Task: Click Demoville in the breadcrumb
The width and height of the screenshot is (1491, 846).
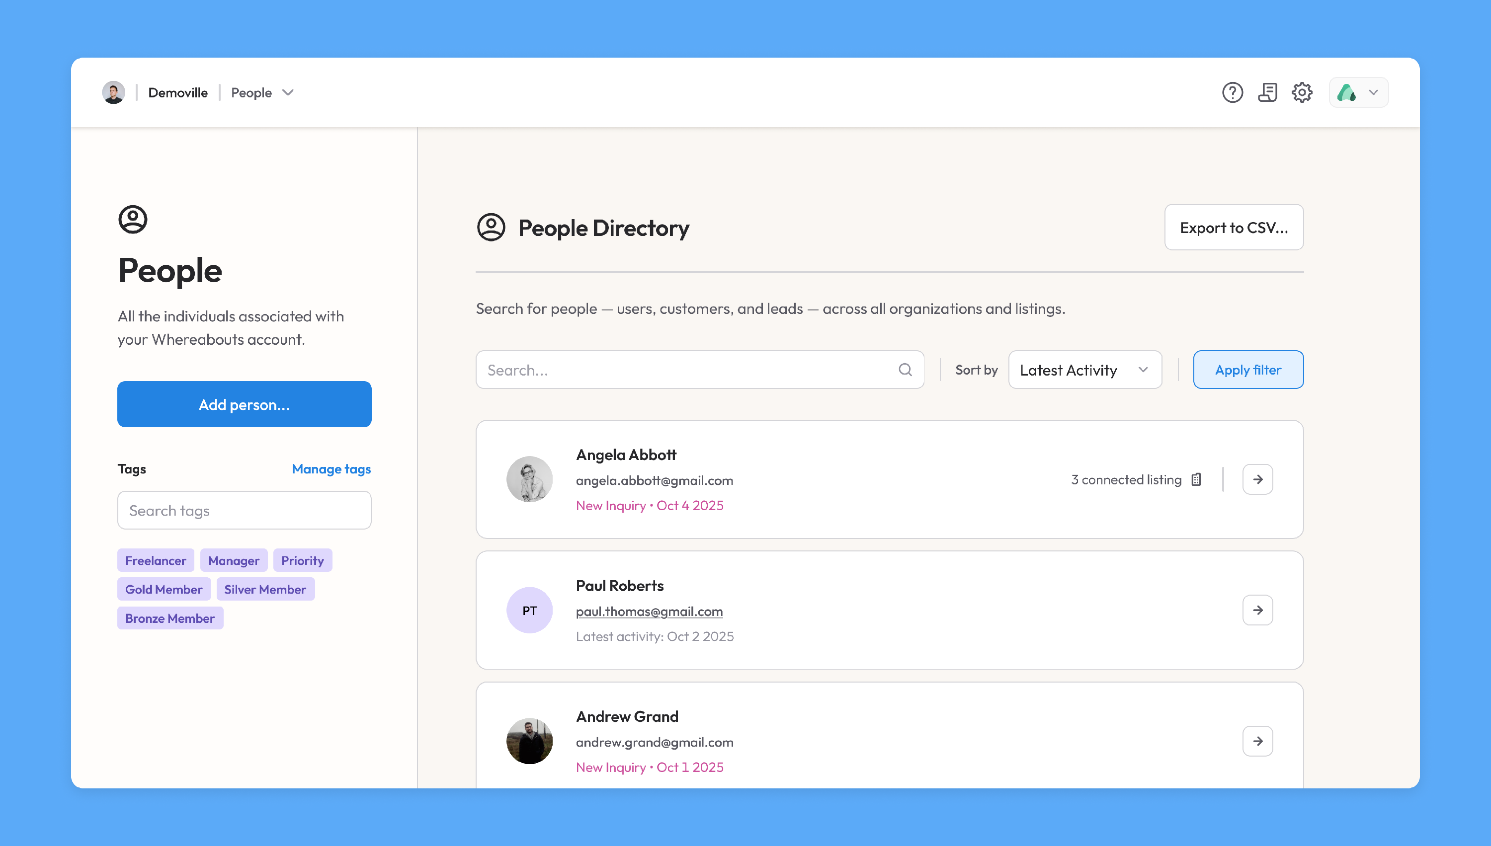Action: [x=178, y=93]
